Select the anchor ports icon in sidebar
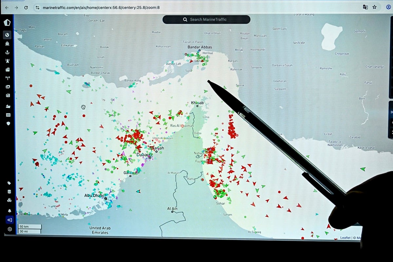 (8, 52)
